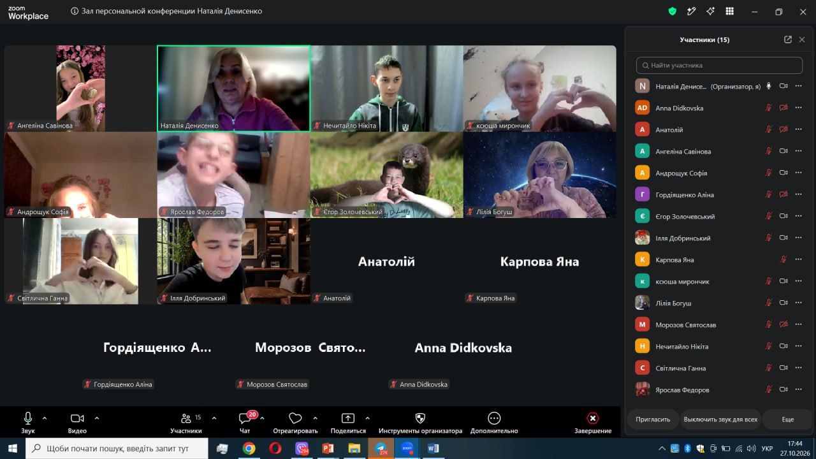816x459 pixels.
Task: Expand video options arrow beside Видео
Action: pyautogui.click(x=97, y=418)
